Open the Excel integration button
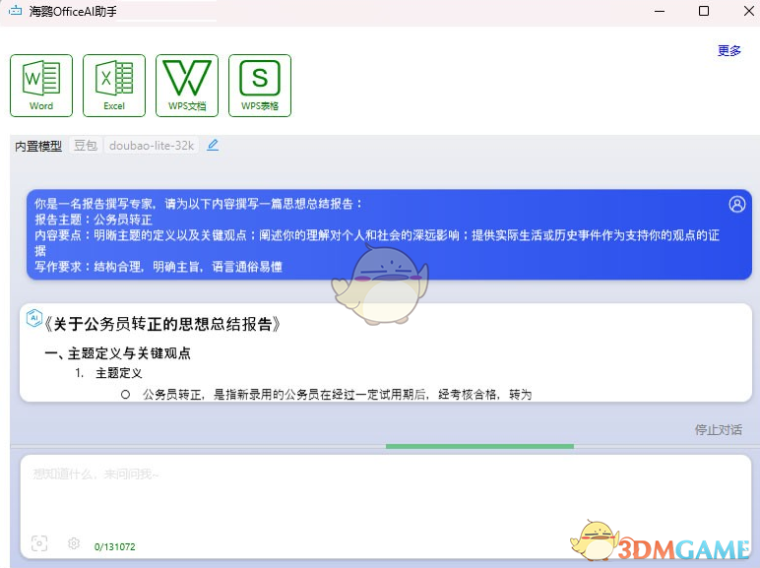 tap(114, 86)
